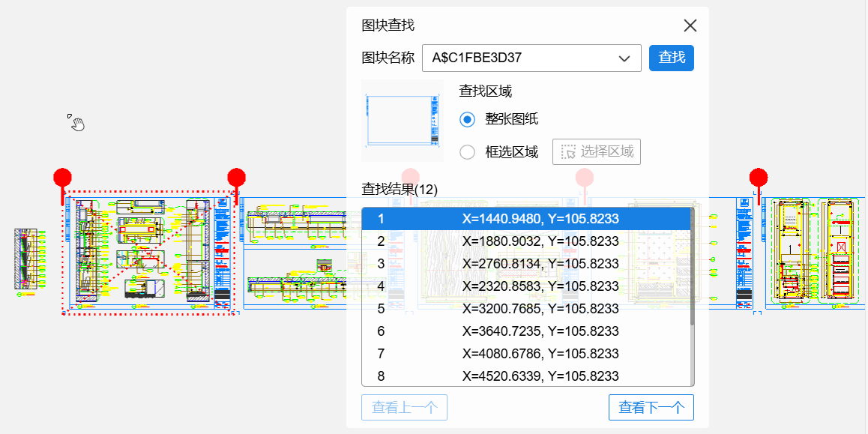The image size is (868, 434).
Task: Click the block preview thumbnail
Action: click(402, 120)
